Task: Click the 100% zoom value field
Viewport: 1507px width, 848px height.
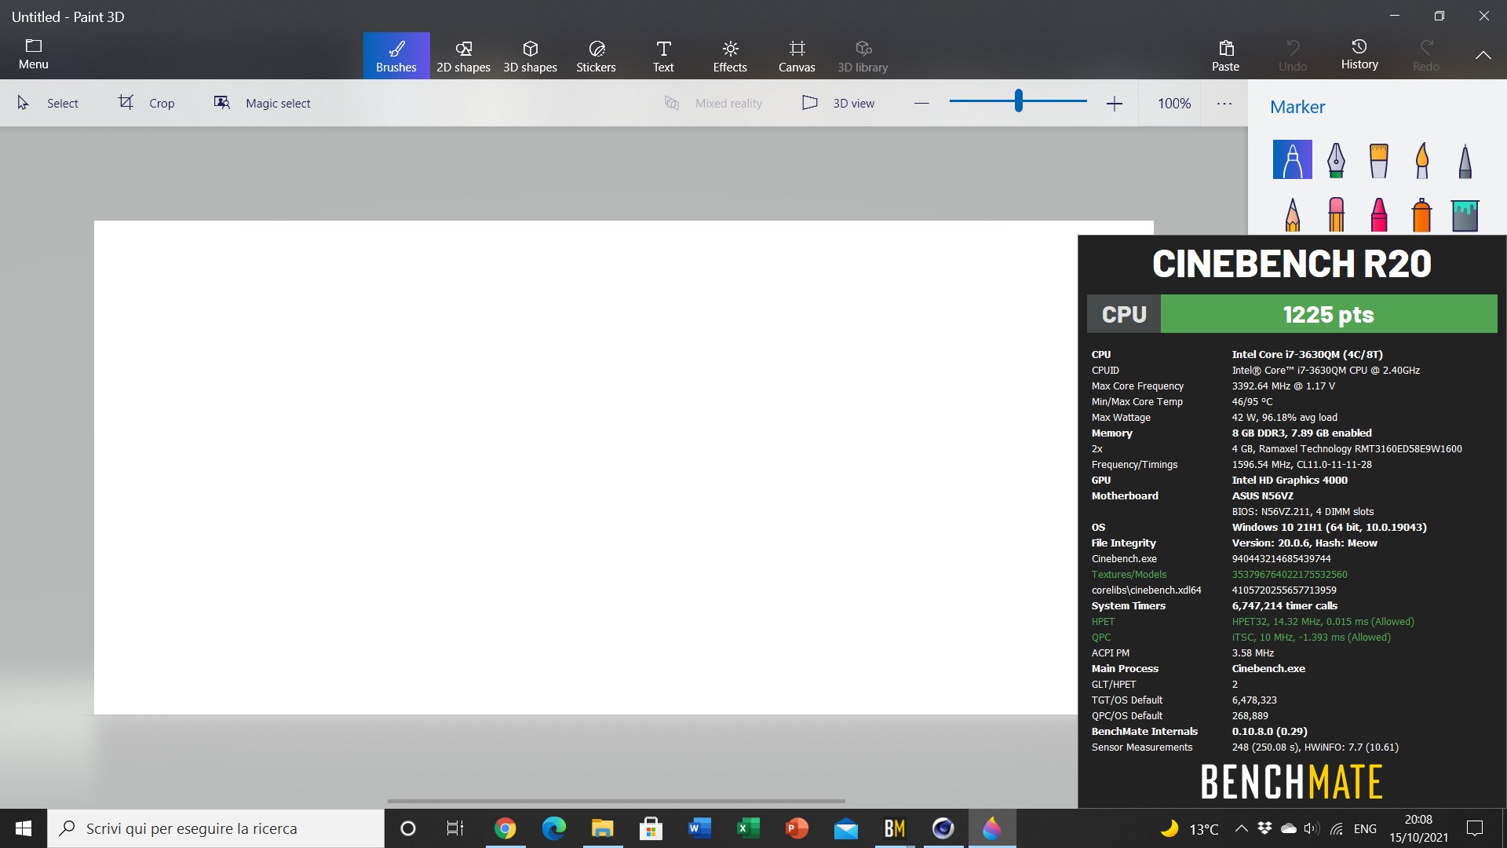Action: pos(1174,103)
